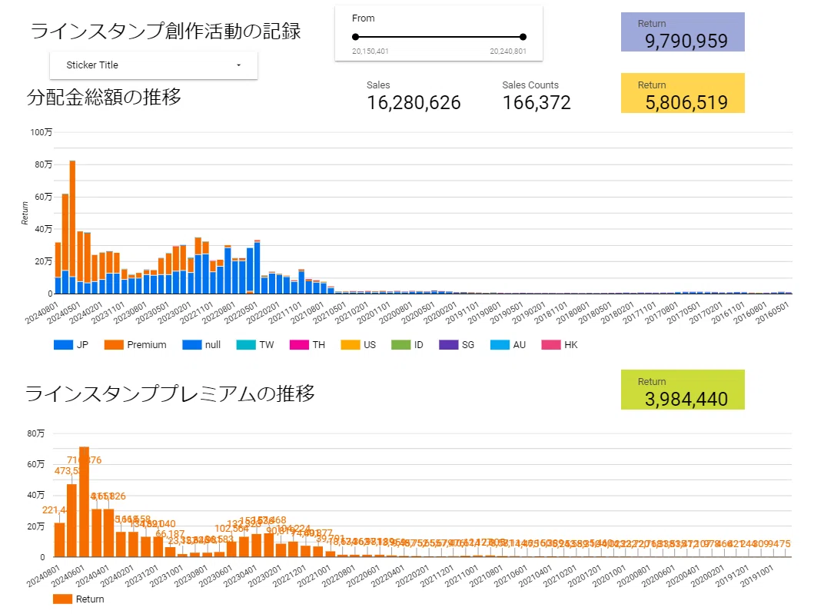Image resolution: width=824 pixels, height=614 pixels.
Task: Click the 100万 y-axis label
Action: 41,132
